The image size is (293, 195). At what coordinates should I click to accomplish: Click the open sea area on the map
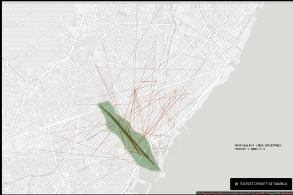[249, 100]
